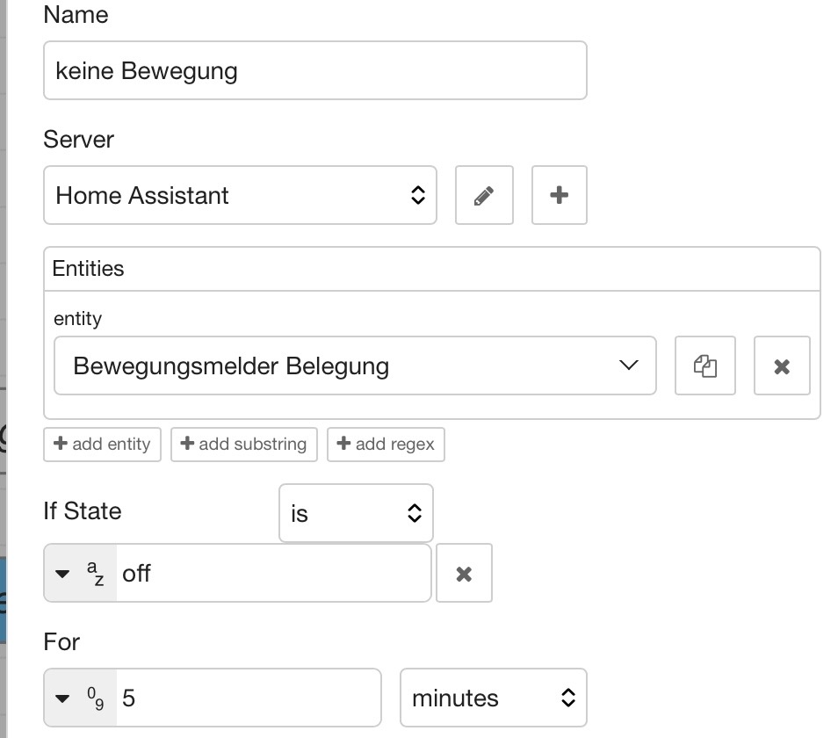The width and height of the screenshot is (838, 738).
Task: Open the Home Assistant server dropdown
Action: [240, 195]
